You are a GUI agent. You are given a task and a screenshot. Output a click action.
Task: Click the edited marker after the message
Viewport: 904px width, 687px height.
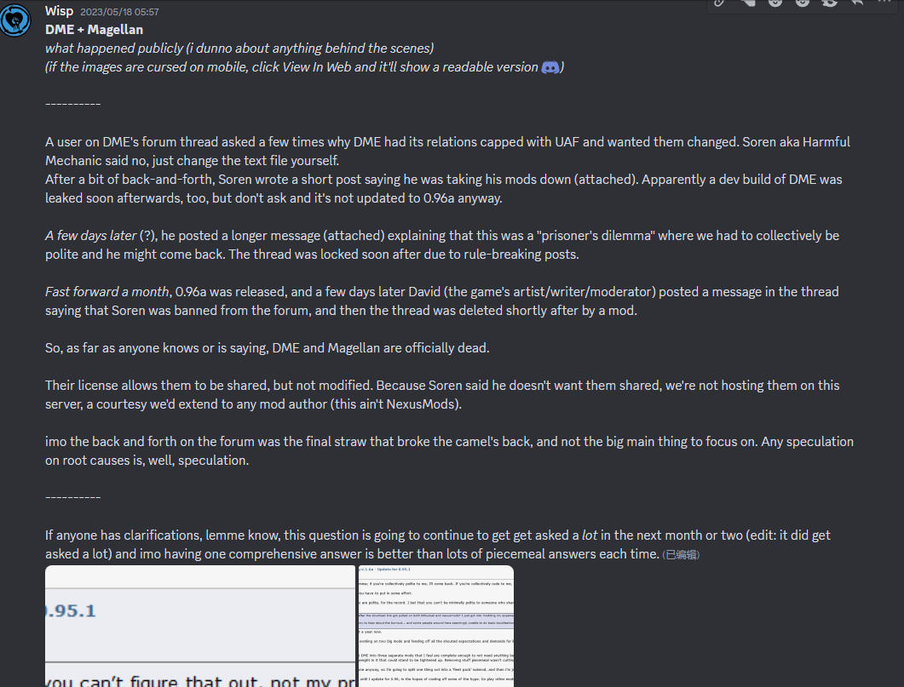coord(681,554)
